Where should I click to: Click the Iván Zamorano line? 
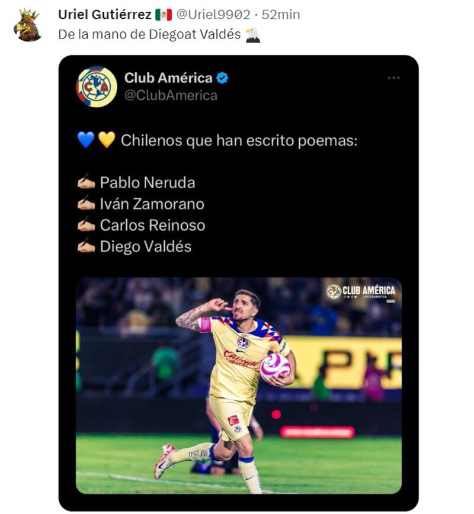(152, 204)
